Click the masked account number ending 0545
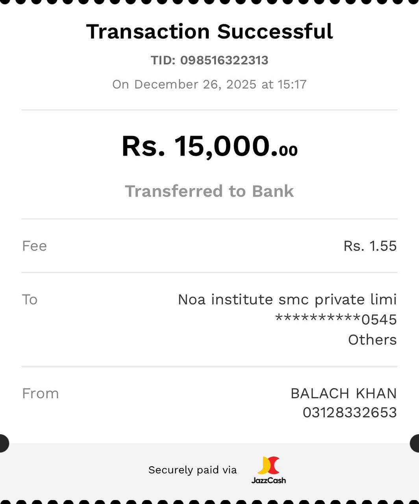Viewport: 419px width, 504px height. [x=336, y=319]
